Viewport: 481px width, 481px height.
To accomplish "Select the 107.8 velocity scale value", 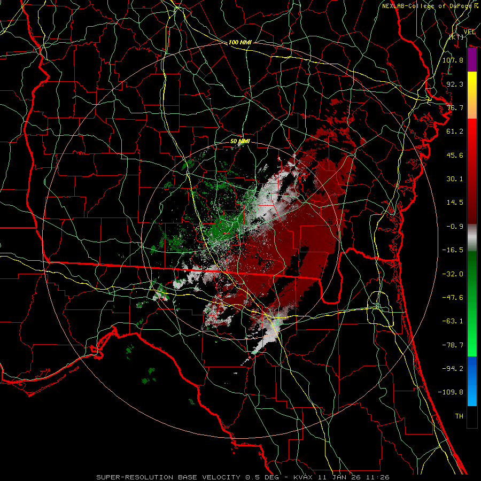I will (x=453, y=60).
